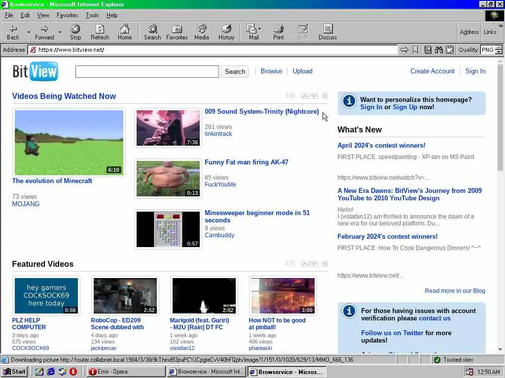
Task: Click the task scheduler tray icon
Action: pos(469,372)
